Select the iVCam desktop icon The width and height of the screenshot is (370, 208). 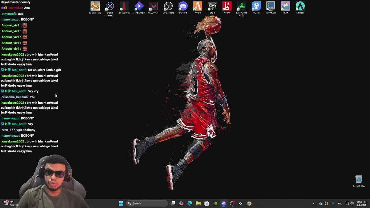[256, 8]
